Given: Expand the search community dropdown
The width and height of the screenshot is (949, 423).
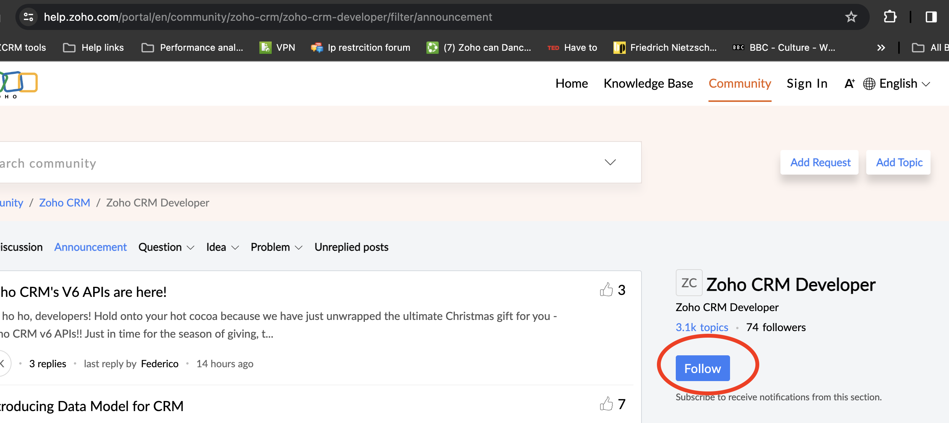Looking at the screenshot, I should tap(610, 162).
